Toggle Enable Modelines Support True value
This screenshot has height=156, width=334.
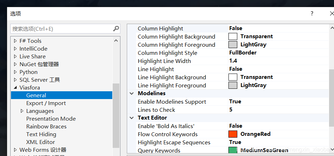235,102
